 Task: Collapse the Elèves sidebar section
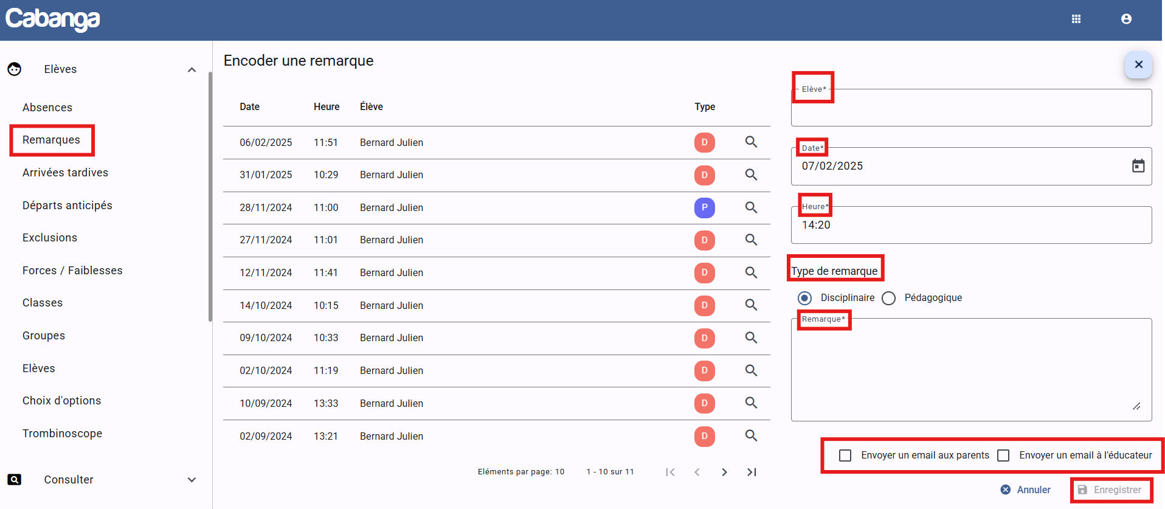tap(192, 69)
